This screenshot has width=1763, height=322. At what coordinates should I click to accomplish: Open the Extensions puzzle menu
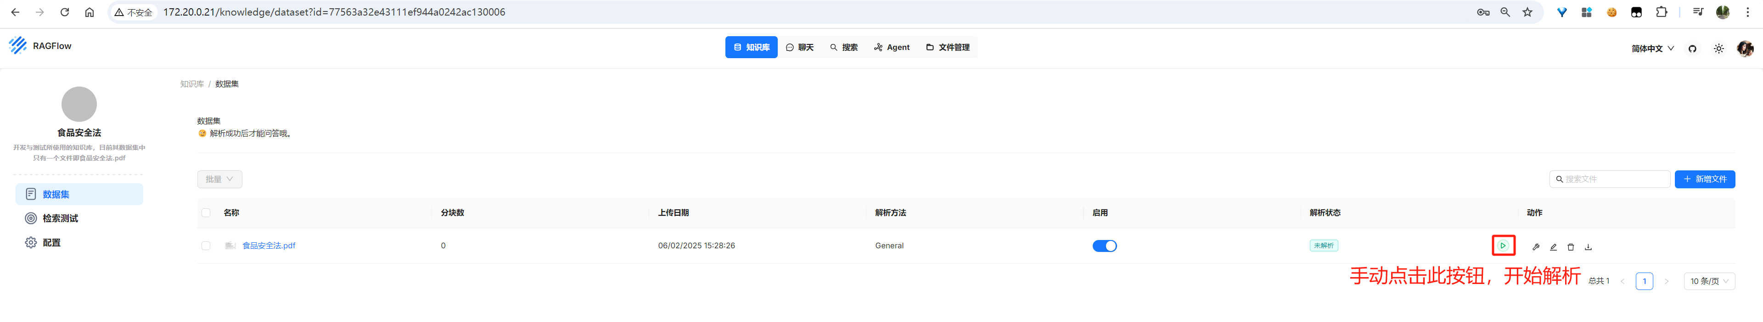[1661, 12]
